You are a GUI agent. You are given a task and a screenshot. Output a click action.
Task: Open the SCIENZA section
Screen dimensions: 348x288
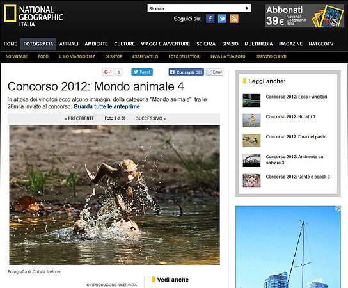[x=206, y=44]
